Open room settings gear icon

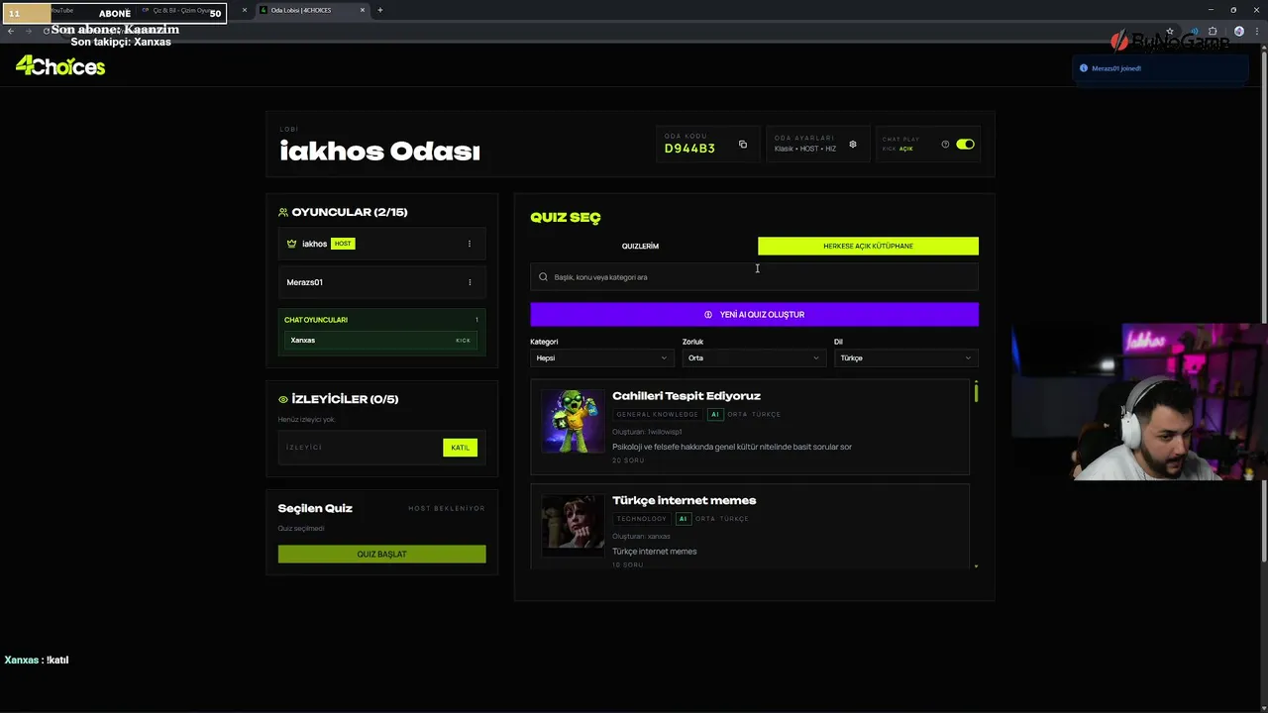pos(853,145)
